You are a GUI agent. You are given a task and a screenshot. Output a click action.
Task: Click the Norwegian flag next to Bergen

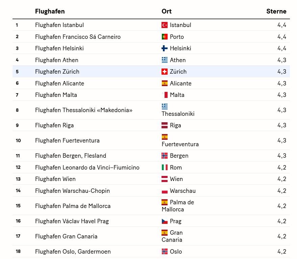(165, 156)
